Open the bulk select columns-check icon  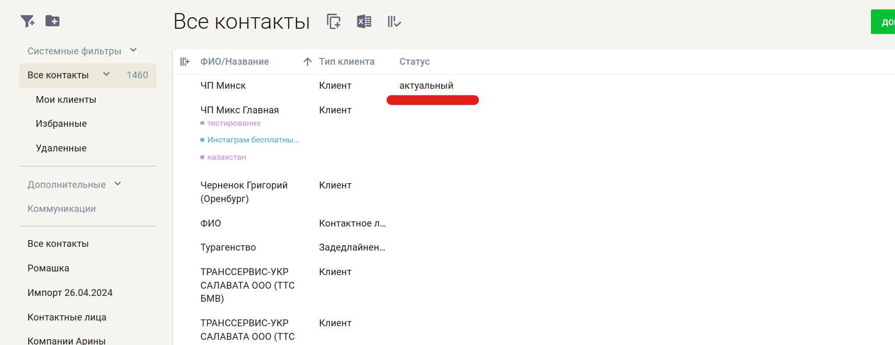click(x=394, y=21)
